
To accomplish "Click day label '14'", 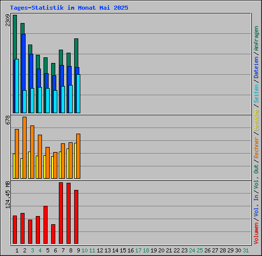I will point(115,250).
